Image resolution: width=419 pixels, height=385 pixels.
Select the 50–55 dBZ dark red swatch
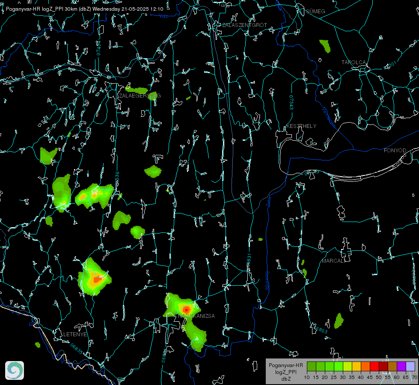pos(383,366)
